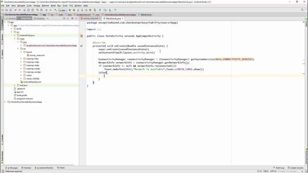This screenshot has height=173, width=308.
Task: Select .gitignore file in tree
Action: pos(19,88)
